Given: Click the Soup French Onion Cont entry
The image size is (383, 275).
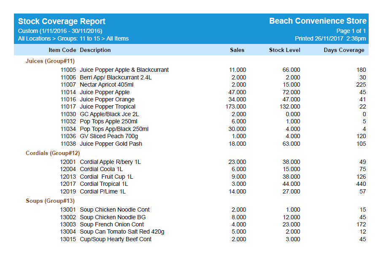Looking at the screenshot, I should pyautogui.click(x=112, y=224).
